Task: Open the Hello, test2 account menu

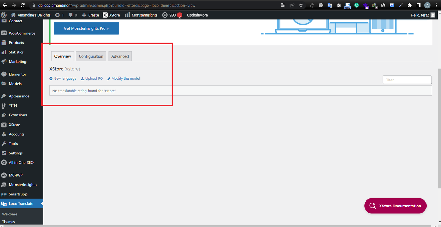Action: click(x=423, y=15)
